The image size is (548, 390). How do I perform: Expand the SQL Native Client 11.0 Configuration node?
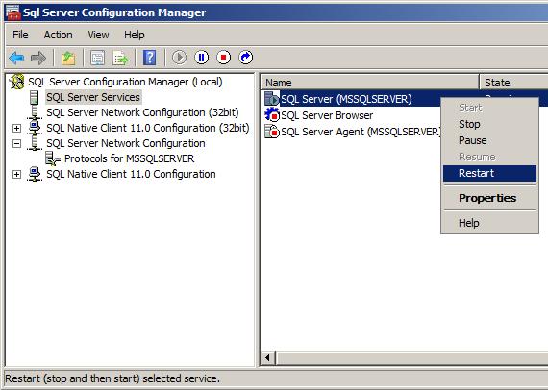pos(16,174)
